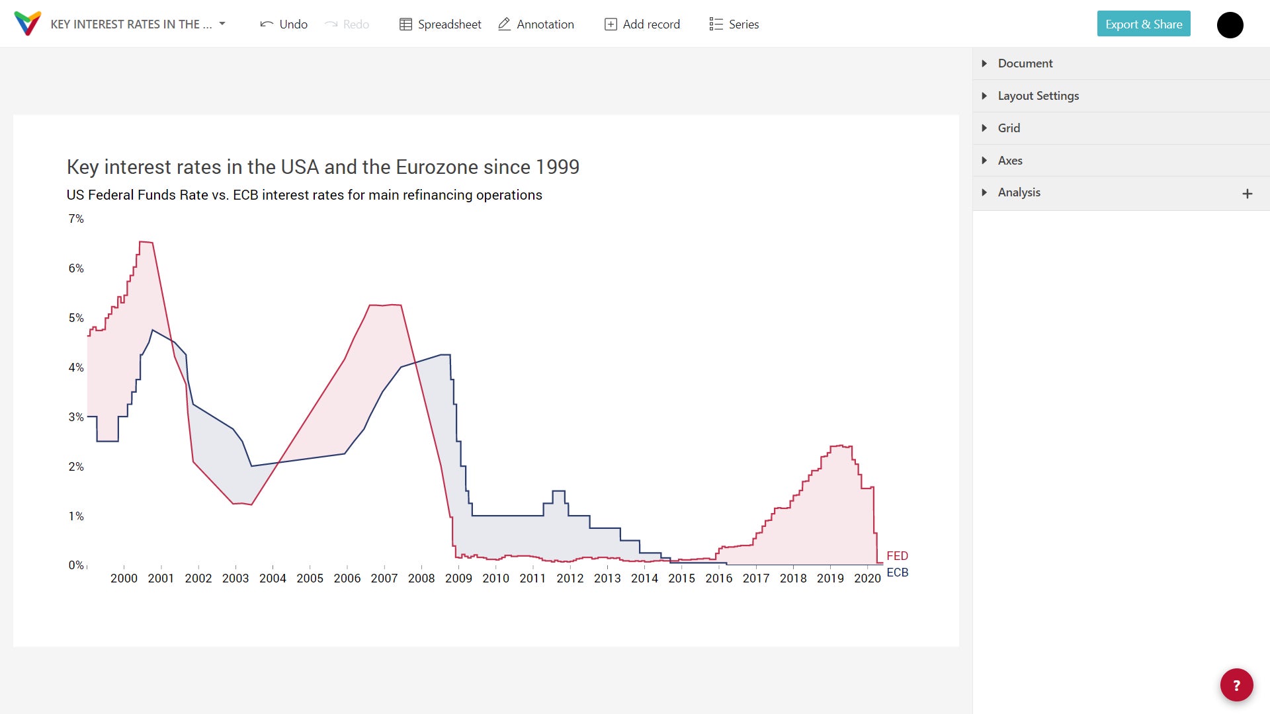Click the Spreadsheet menu item
1270x714 pixels.
[441, 24]
